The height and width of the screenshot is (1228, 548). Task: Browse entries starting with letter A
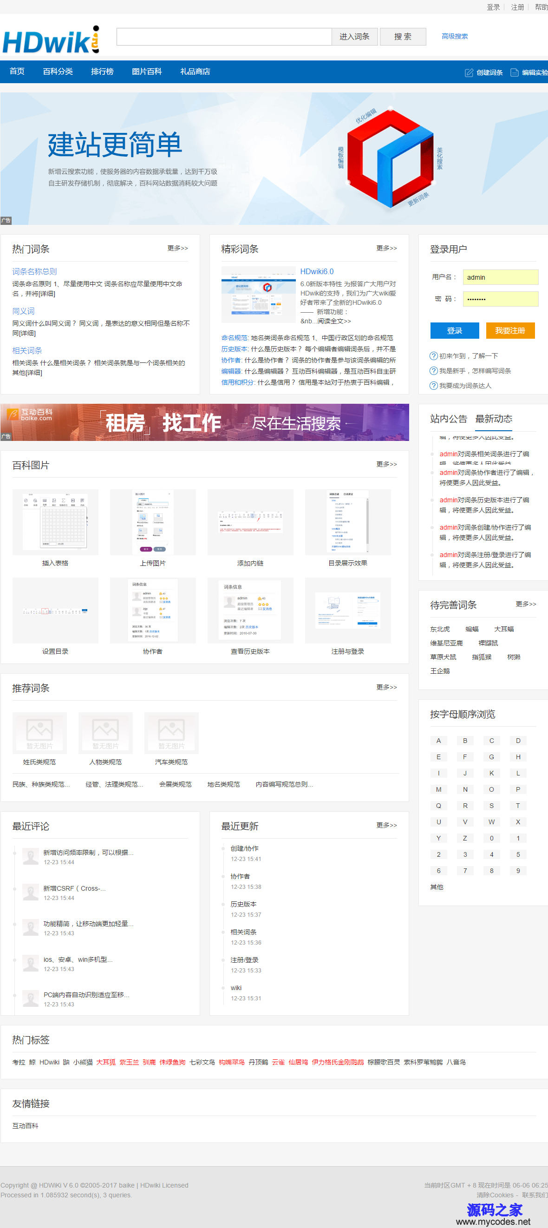[x=438, y=740]
